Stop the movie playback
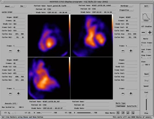The image size is (154, 119). click(146, 80)
